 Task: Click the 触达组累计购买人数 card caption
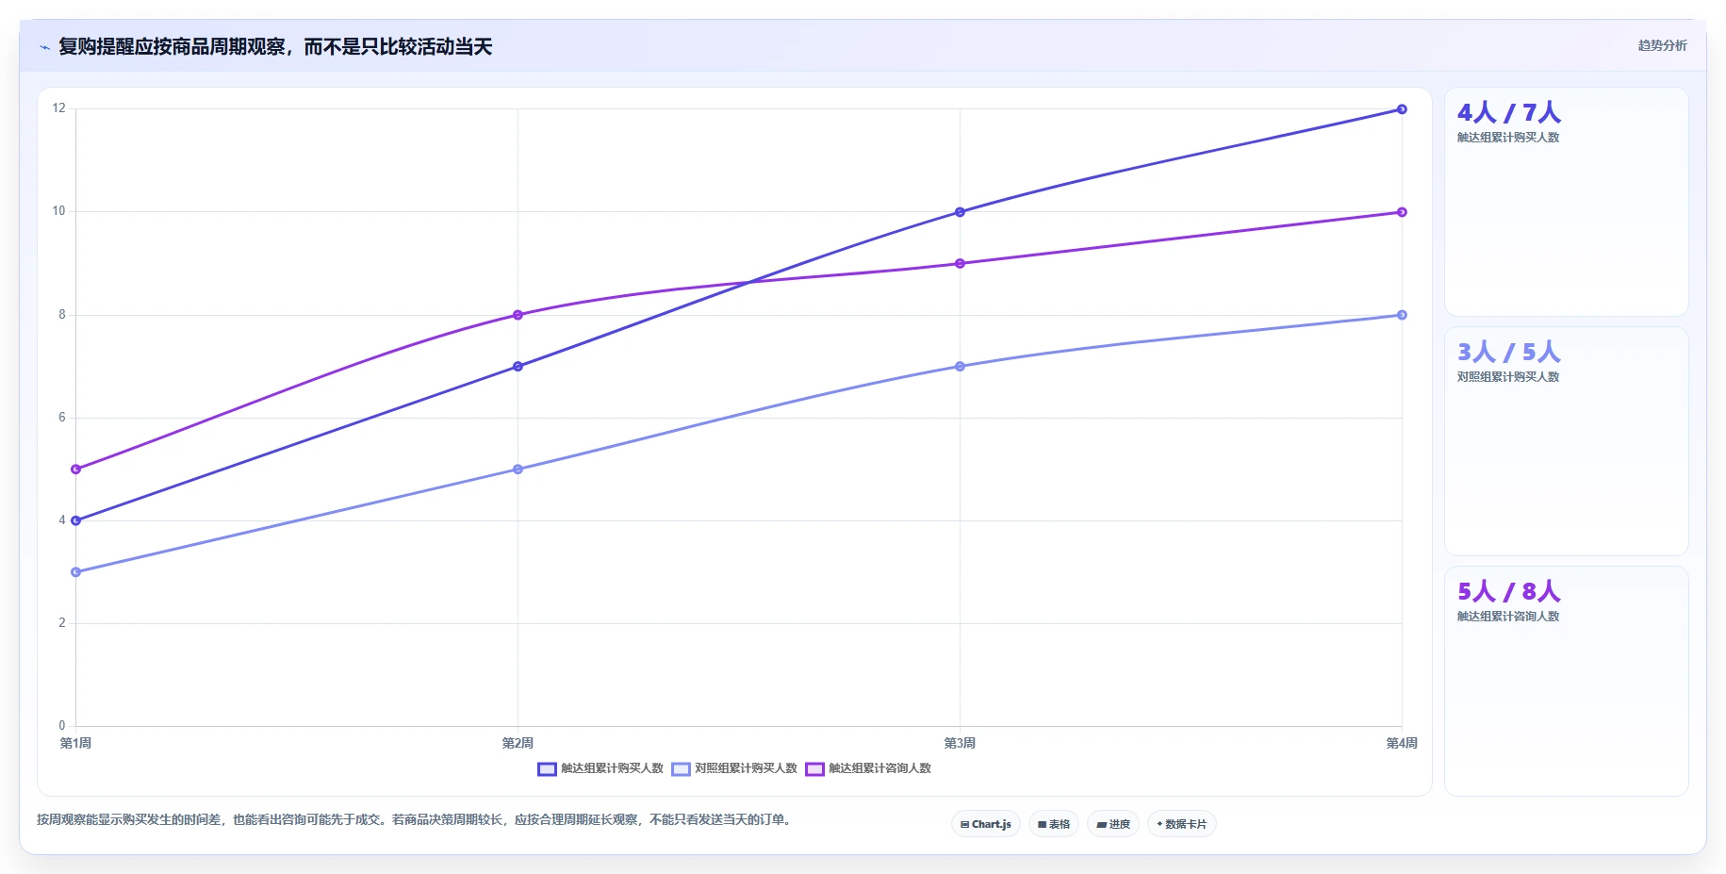coord(1508,138)
